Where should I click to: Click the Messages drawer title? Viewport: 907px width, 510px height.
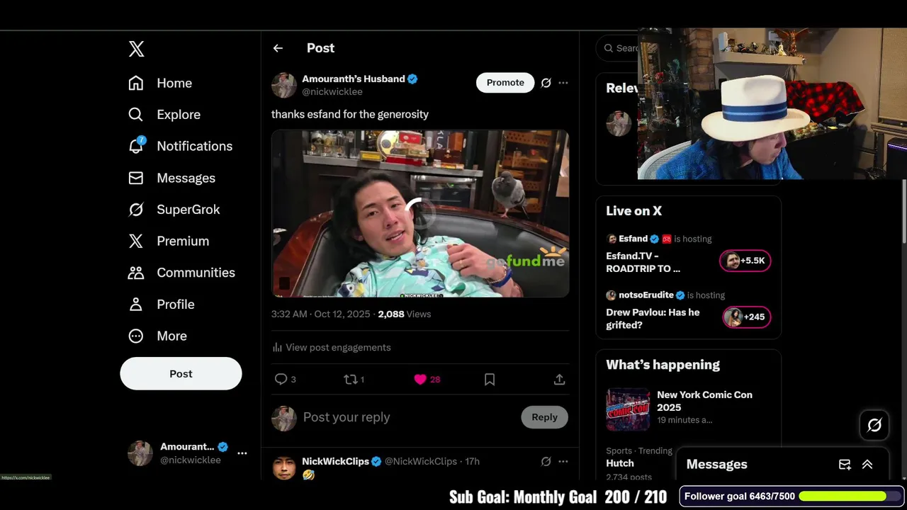[x=717, y=465]
